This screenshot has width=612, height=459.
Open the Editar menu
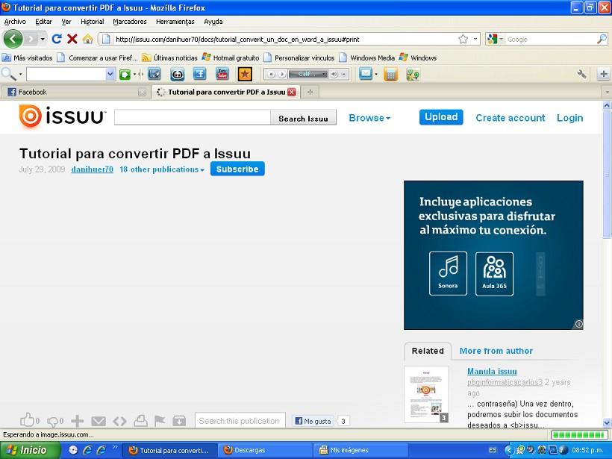tap(44, 22)
